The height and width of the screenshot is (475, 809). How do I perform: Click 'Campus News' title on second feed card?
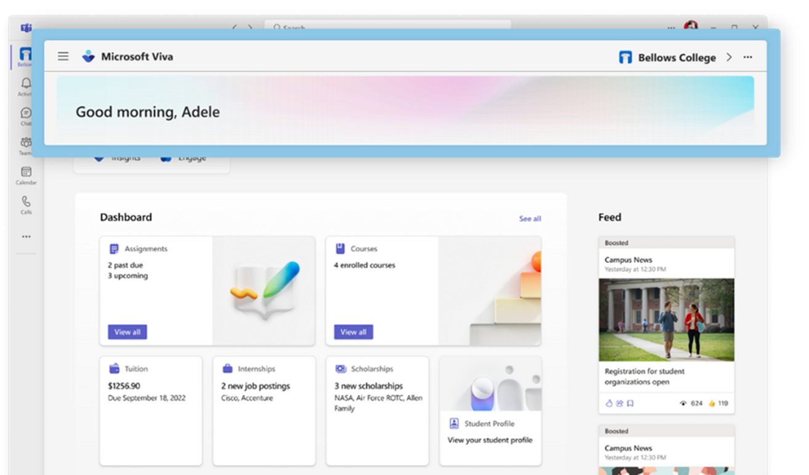[628, 449]
